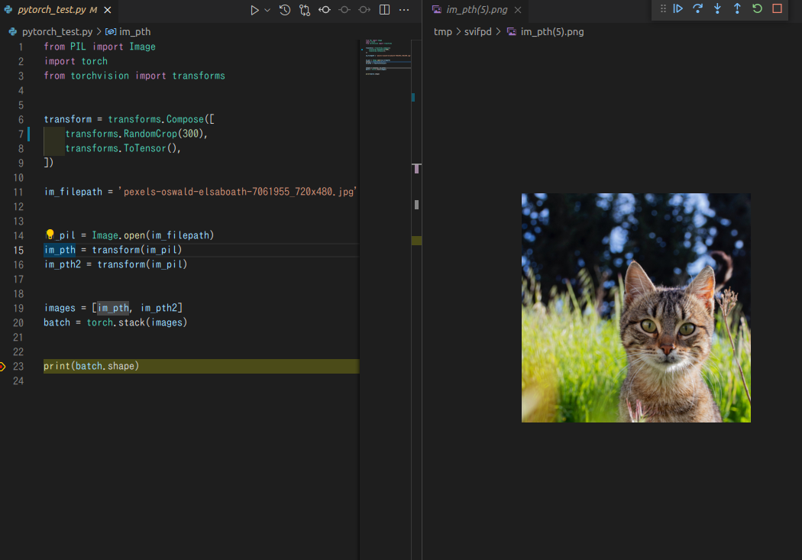Viewport: 802px width, 560px height.
Task: Click the im_filepath string on line 11
Action: coord(238,192)
